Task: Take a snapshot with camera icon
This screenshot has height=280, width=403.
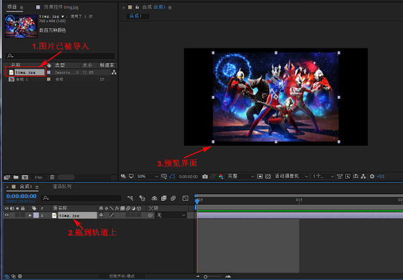Action: pos(205,177)
